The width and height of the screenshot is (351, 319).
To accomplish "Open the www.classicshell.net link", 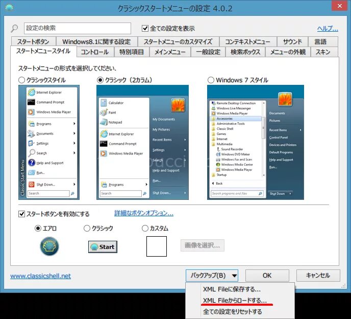I will click(40, 276).
